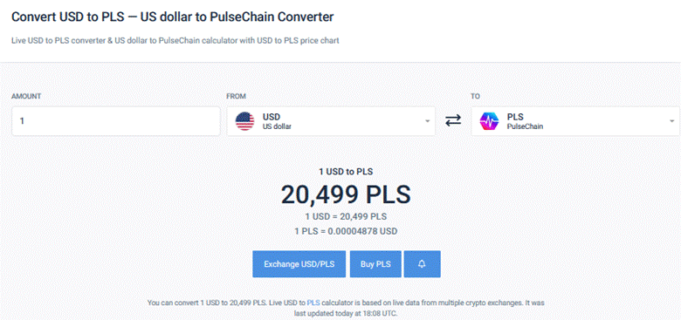Open the USD US dollar selector

click(x=331, y=121)
